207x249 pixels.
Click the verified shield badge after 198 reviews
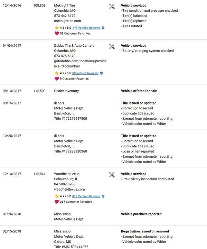(x=103, y=28)
